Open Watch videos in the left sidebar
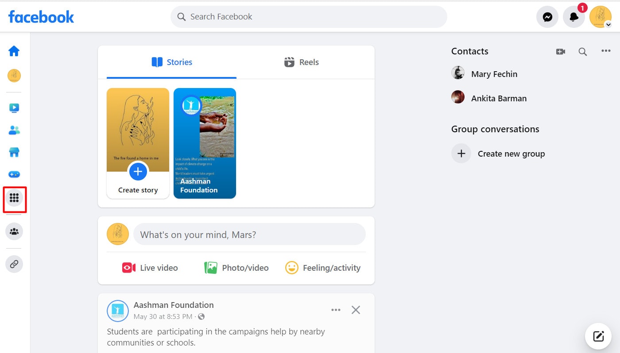The image size is (620, 353). (14, 108)
